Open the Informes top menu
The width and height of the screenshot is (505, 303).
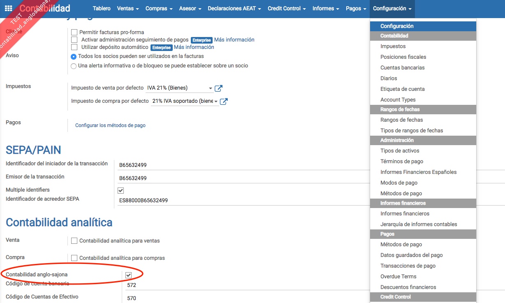(326, 8)
